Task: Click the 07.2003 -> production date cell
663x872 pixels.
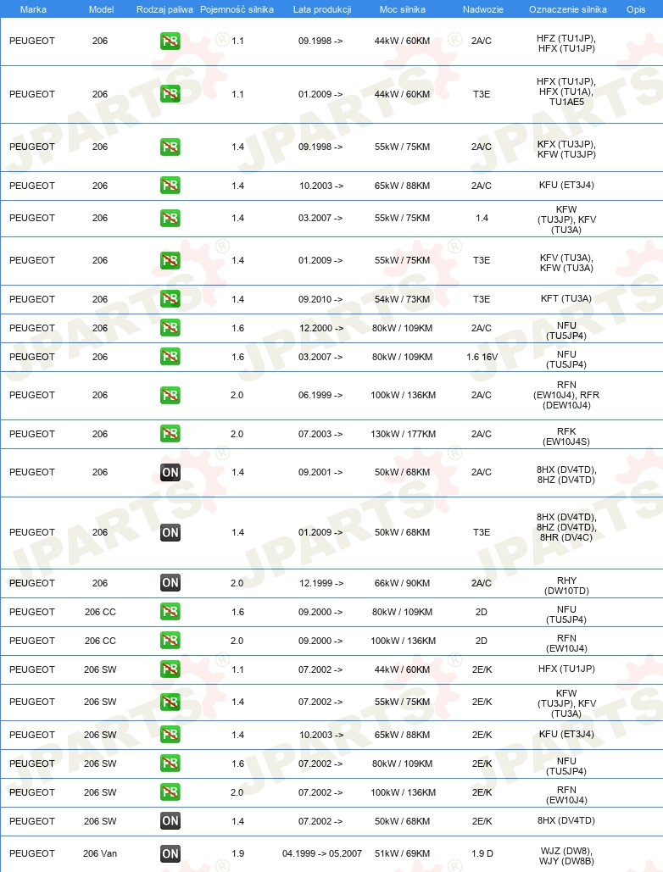Action: (320, 435)
